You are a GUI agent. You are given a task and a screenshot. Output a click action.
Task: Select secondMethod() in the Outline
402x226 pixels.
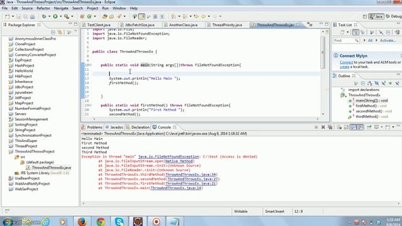point(369,111)
